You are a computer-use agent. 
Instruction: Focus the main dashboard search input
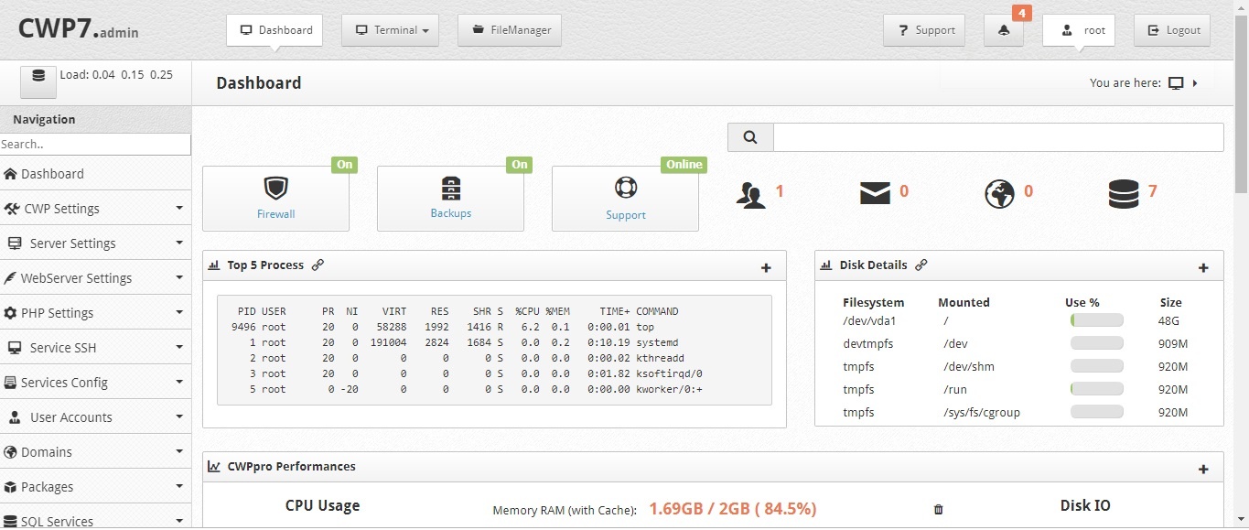tap(998, 137)
